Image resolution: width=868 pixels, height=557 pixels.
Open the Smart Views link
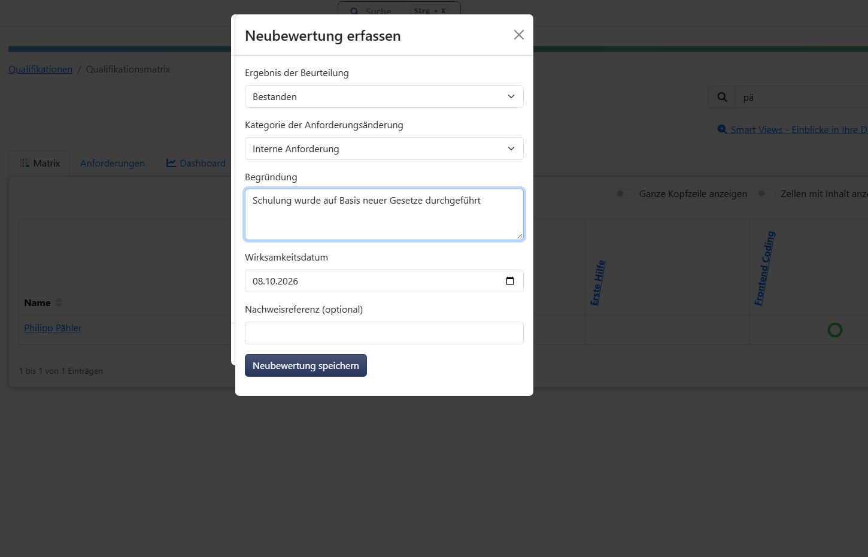pos(793,129)
